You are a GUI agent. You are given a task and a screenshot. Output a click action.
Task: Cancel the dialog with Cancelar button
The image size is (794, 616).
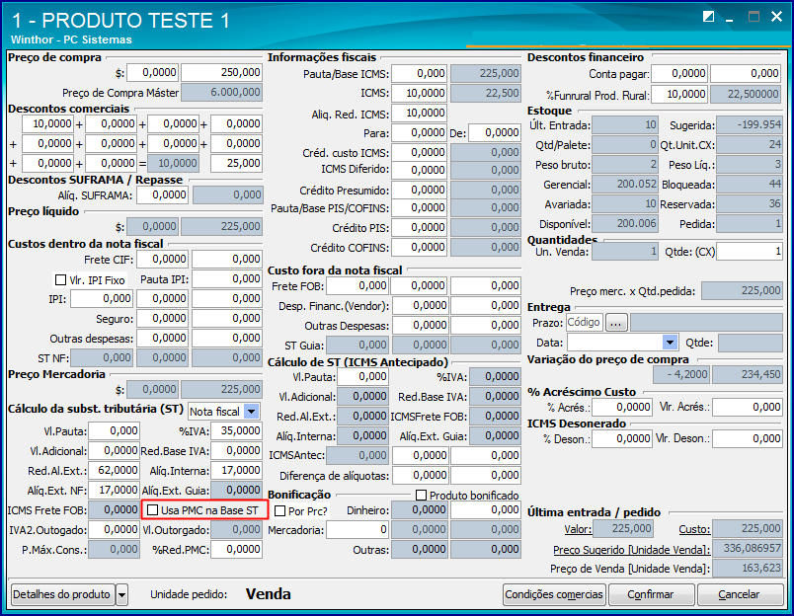(740, 594)
